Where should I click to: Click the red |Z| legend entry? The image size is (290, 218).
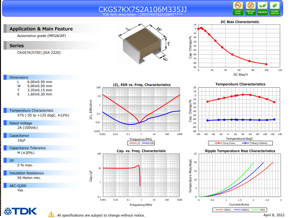[135, 143]
